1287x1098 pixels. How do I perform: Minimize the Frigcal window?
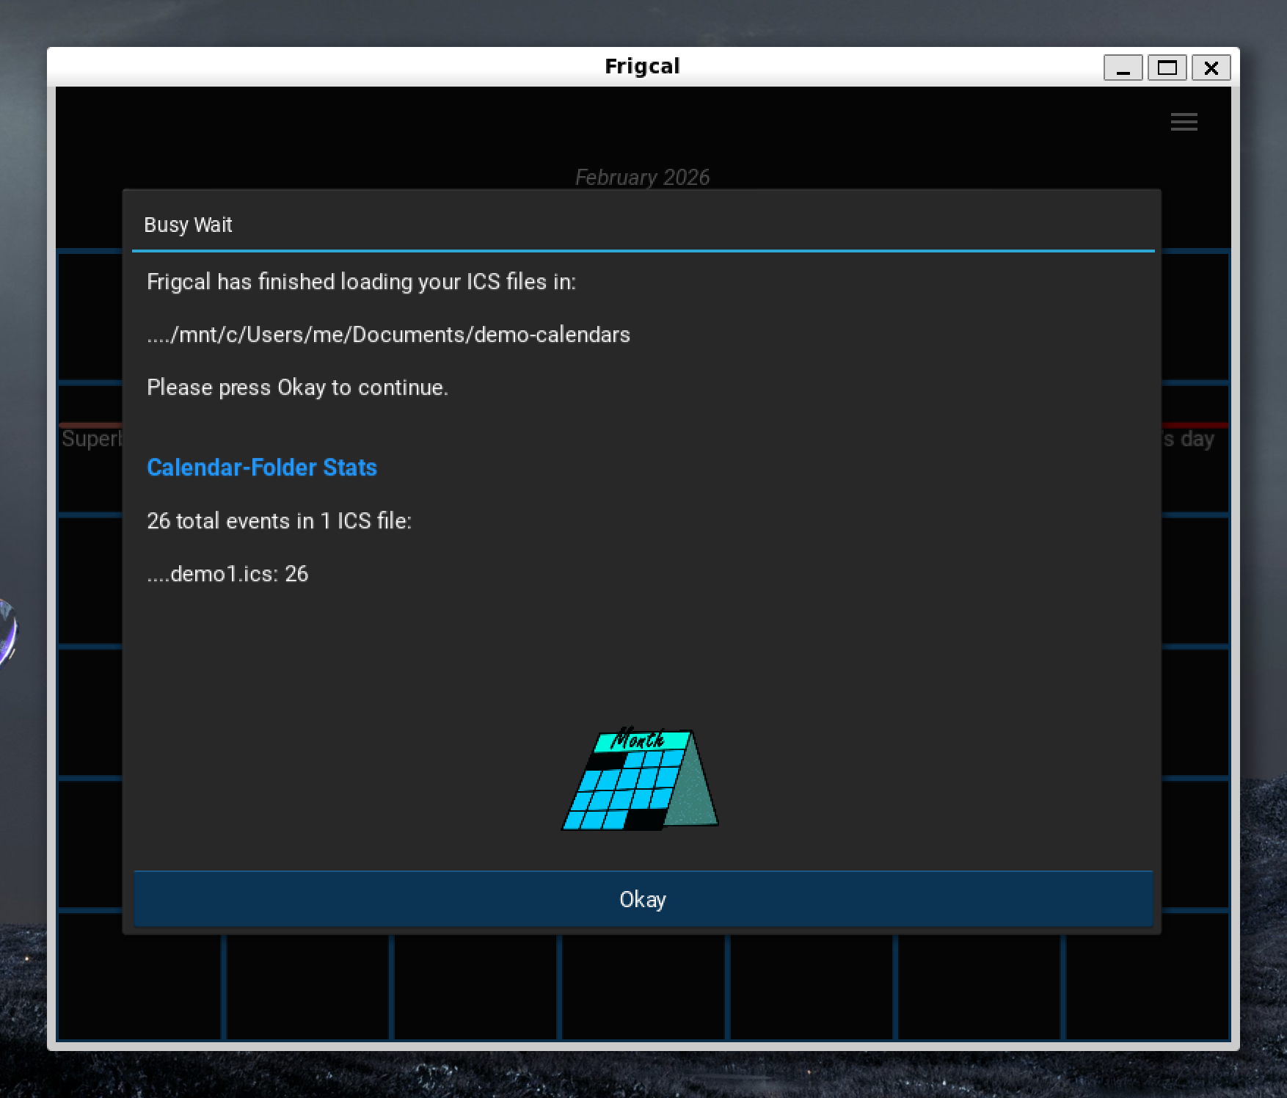[x=1123, y=68]
